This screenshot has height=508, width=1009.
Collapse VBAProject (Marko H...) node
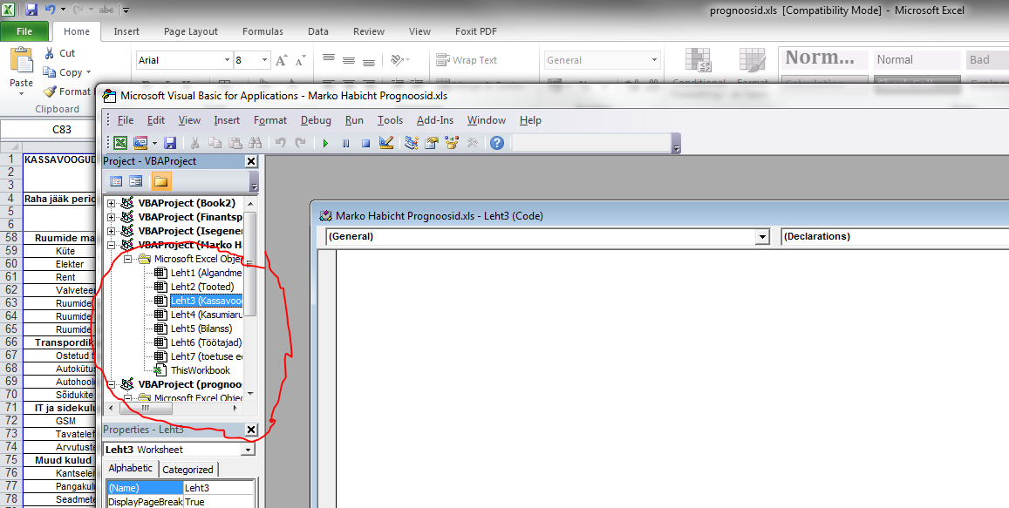pos(112,245)
